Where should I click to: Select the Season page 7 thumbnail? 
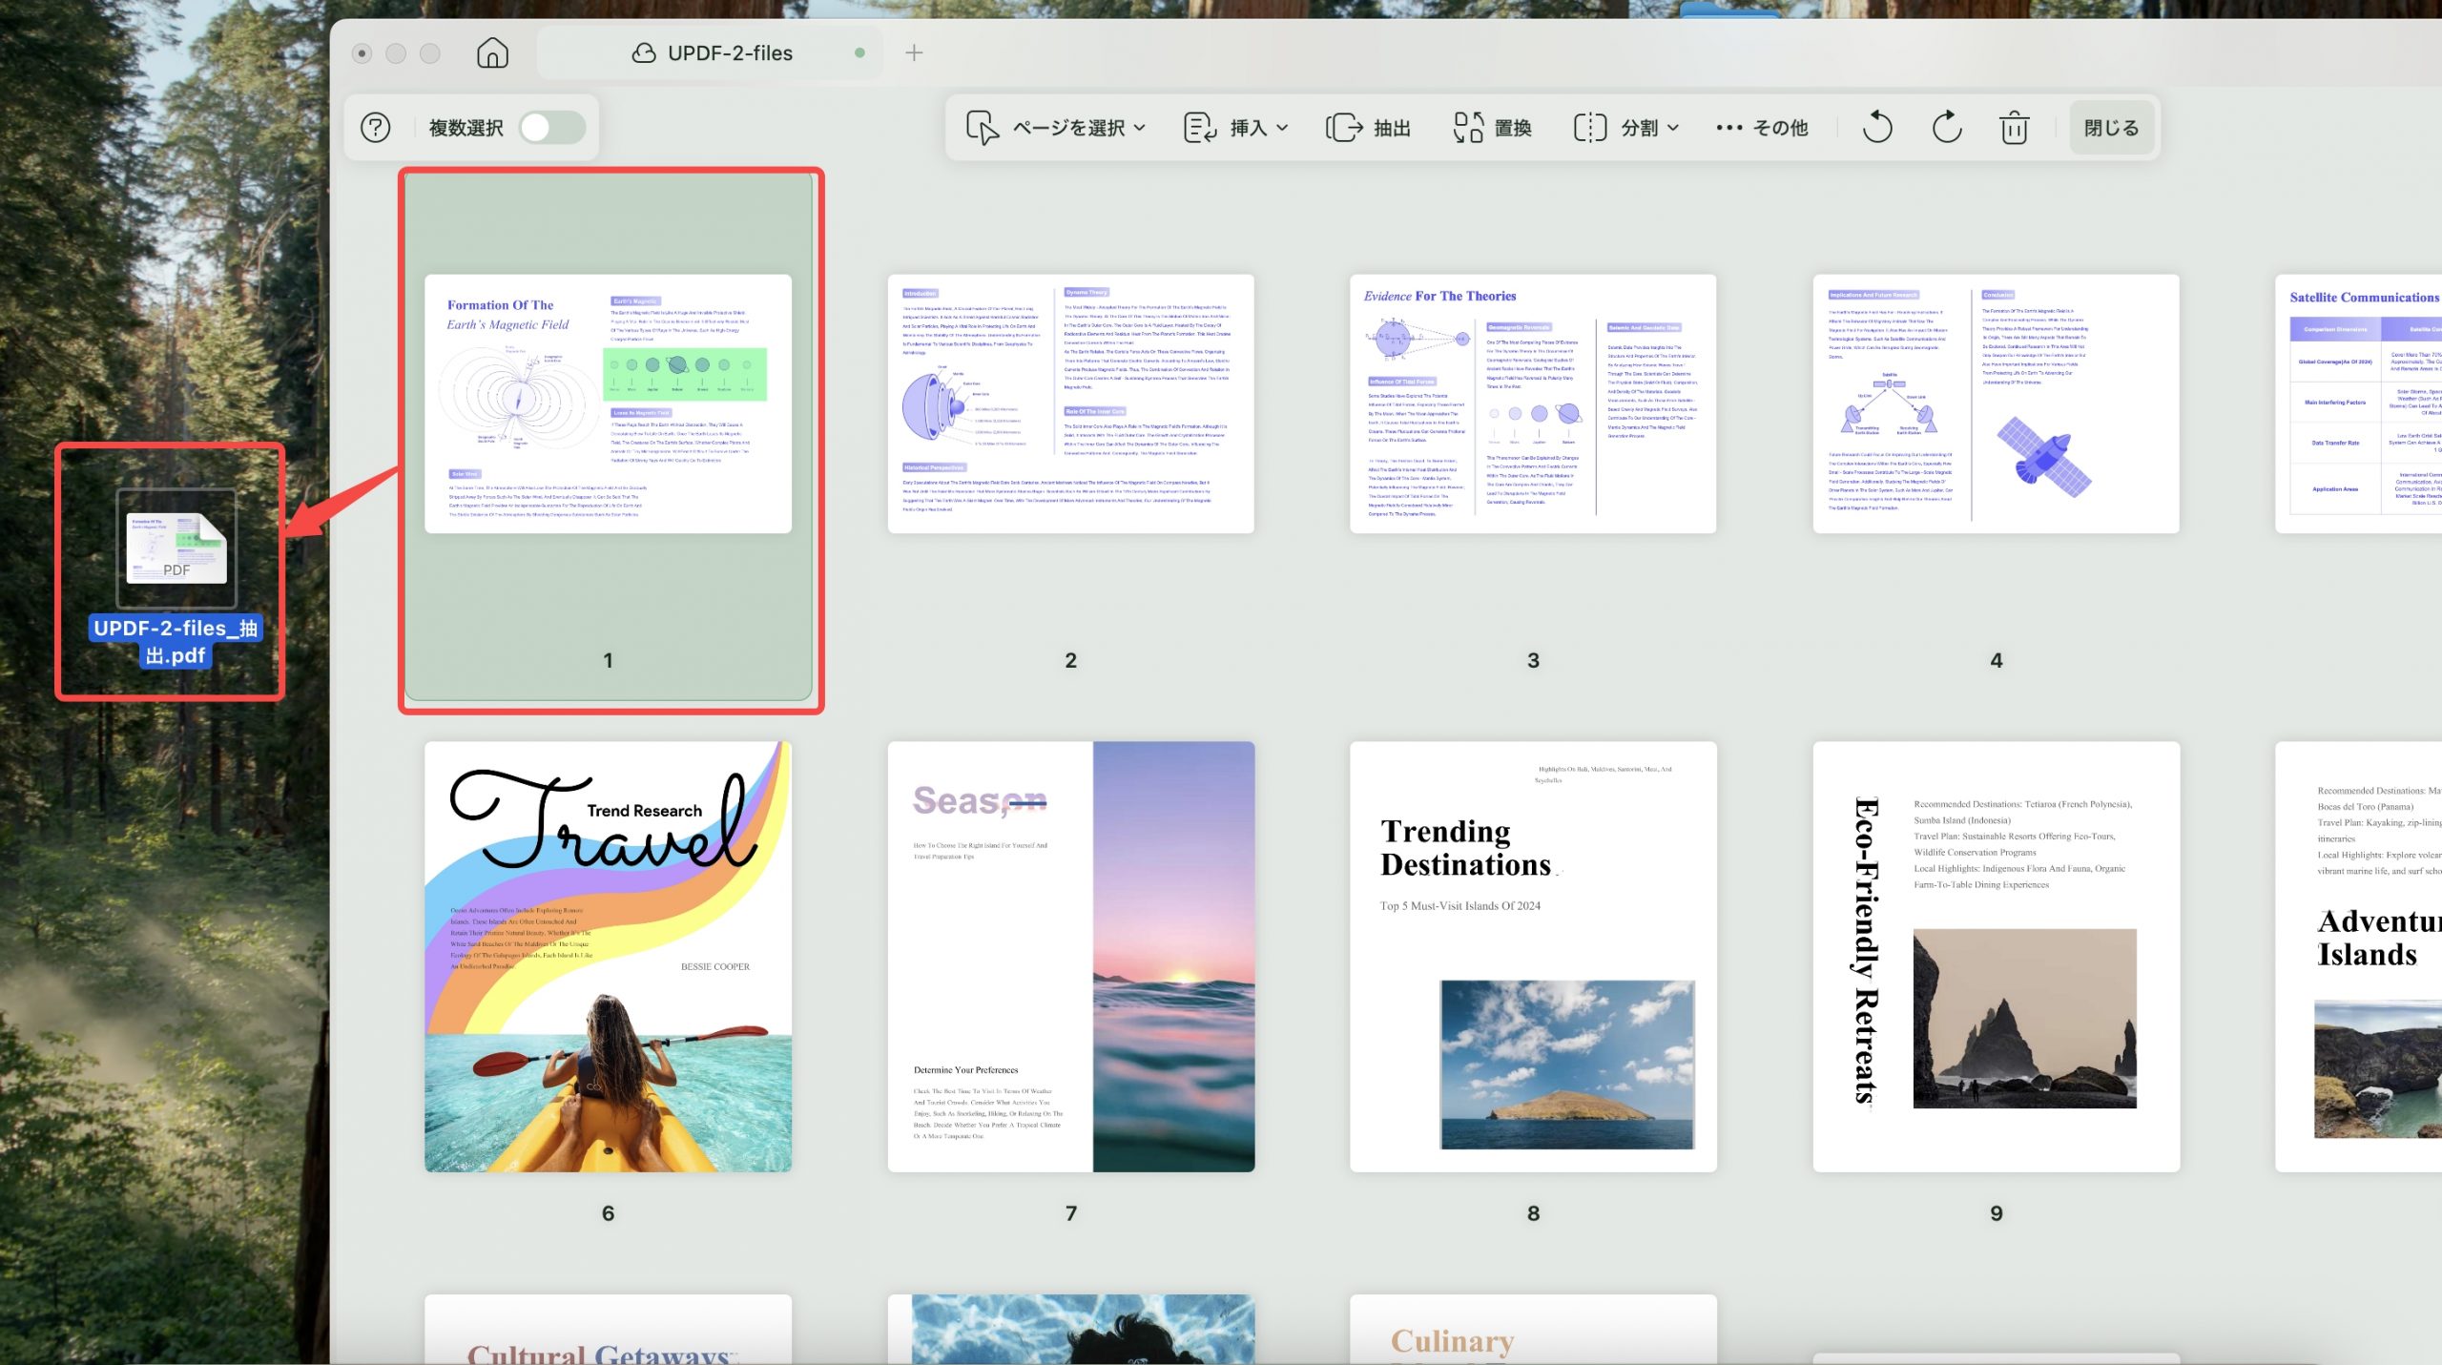1070,957
